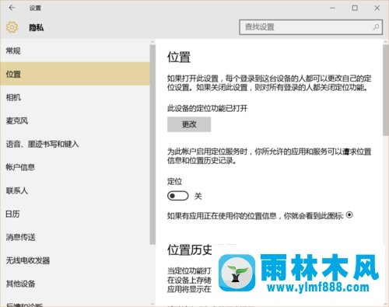Open 语音、墨迹书写和键入 settings

pyautogui.click(x=75, y=144)
